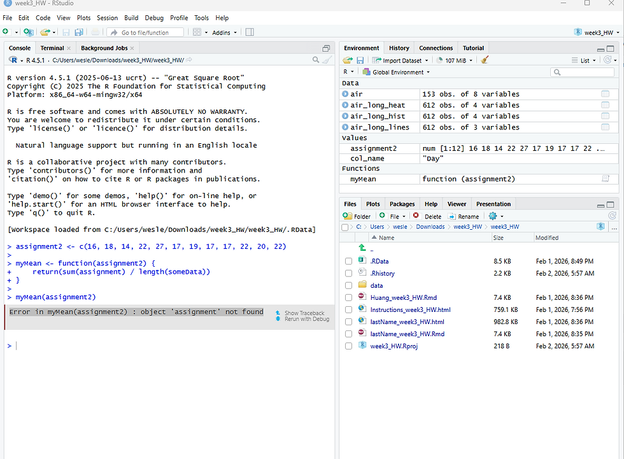The image size is (624, 459).
Task: View the air data table grid icon
Action: coord(605,94)
